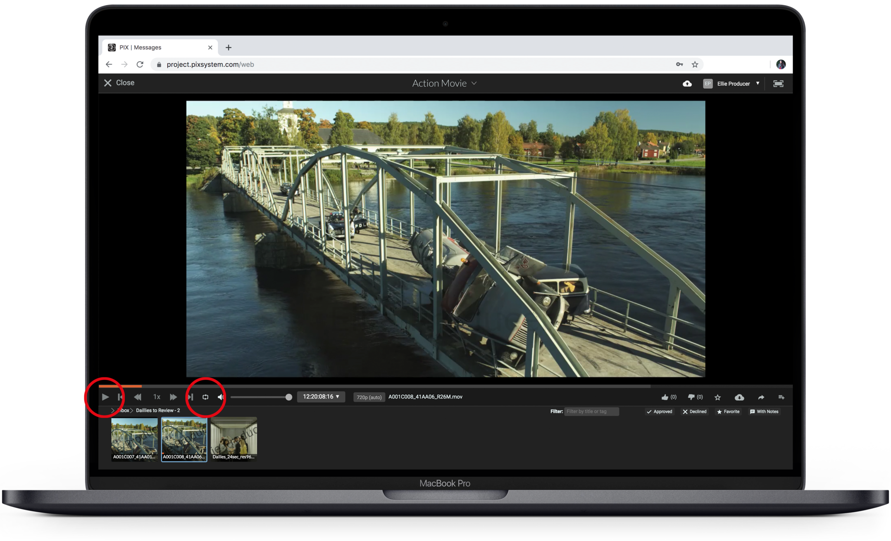Click the volume slider handle

pos(289,397)
